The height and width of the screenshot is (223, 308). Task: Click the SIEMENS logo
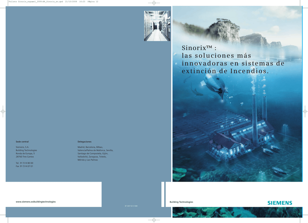tap(280, 203)
